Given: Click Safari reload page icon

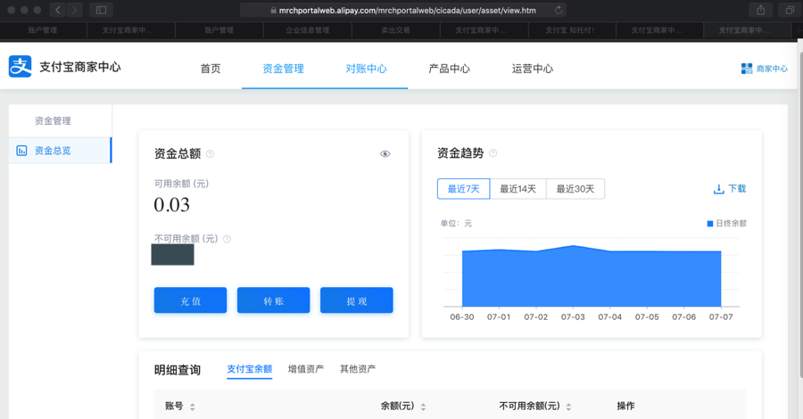Looking at the screenshot, I should (559, 11).
